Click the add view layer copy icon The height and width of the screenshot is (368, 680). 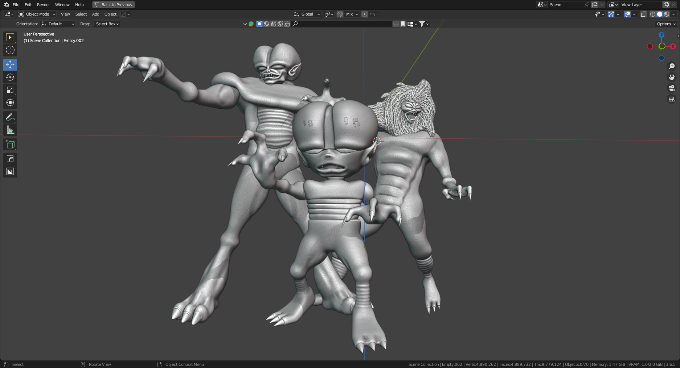(x=666, y=5)
